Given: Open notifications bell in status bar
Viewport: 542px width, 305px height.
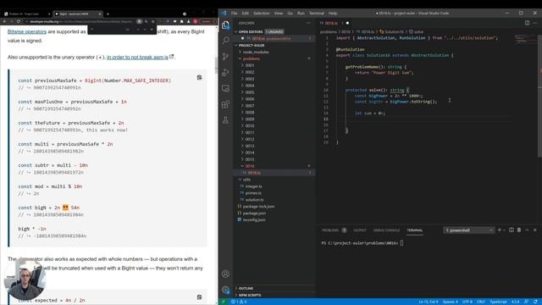Looking at the screenshot, I should (x=535, y=302).
